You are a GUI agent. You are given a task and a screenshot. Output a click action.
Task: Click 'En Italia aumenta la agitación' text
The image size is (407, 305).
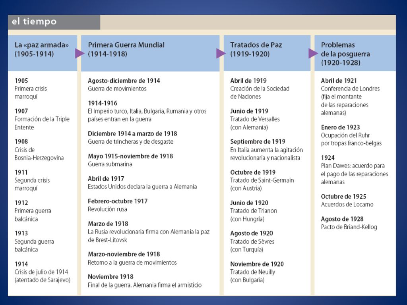tap(266, 150)
